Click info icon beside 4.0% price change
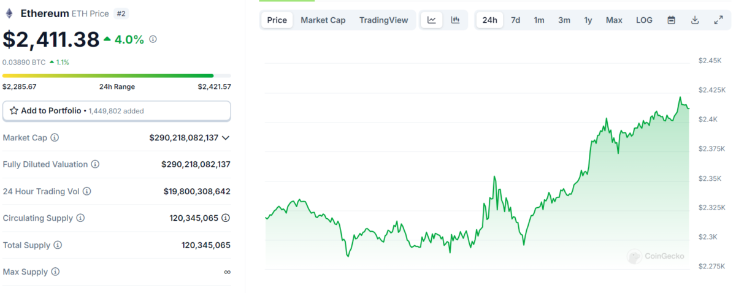 [x=153, y=39]
